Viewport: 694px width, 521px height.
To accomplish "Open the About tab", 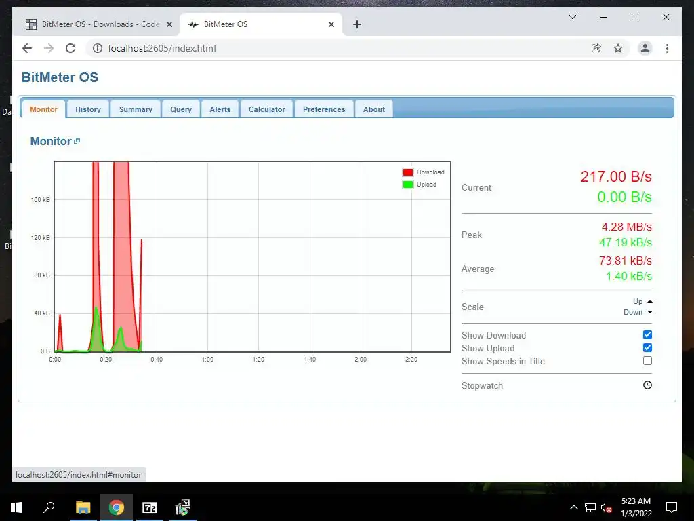I will point(374,109).
